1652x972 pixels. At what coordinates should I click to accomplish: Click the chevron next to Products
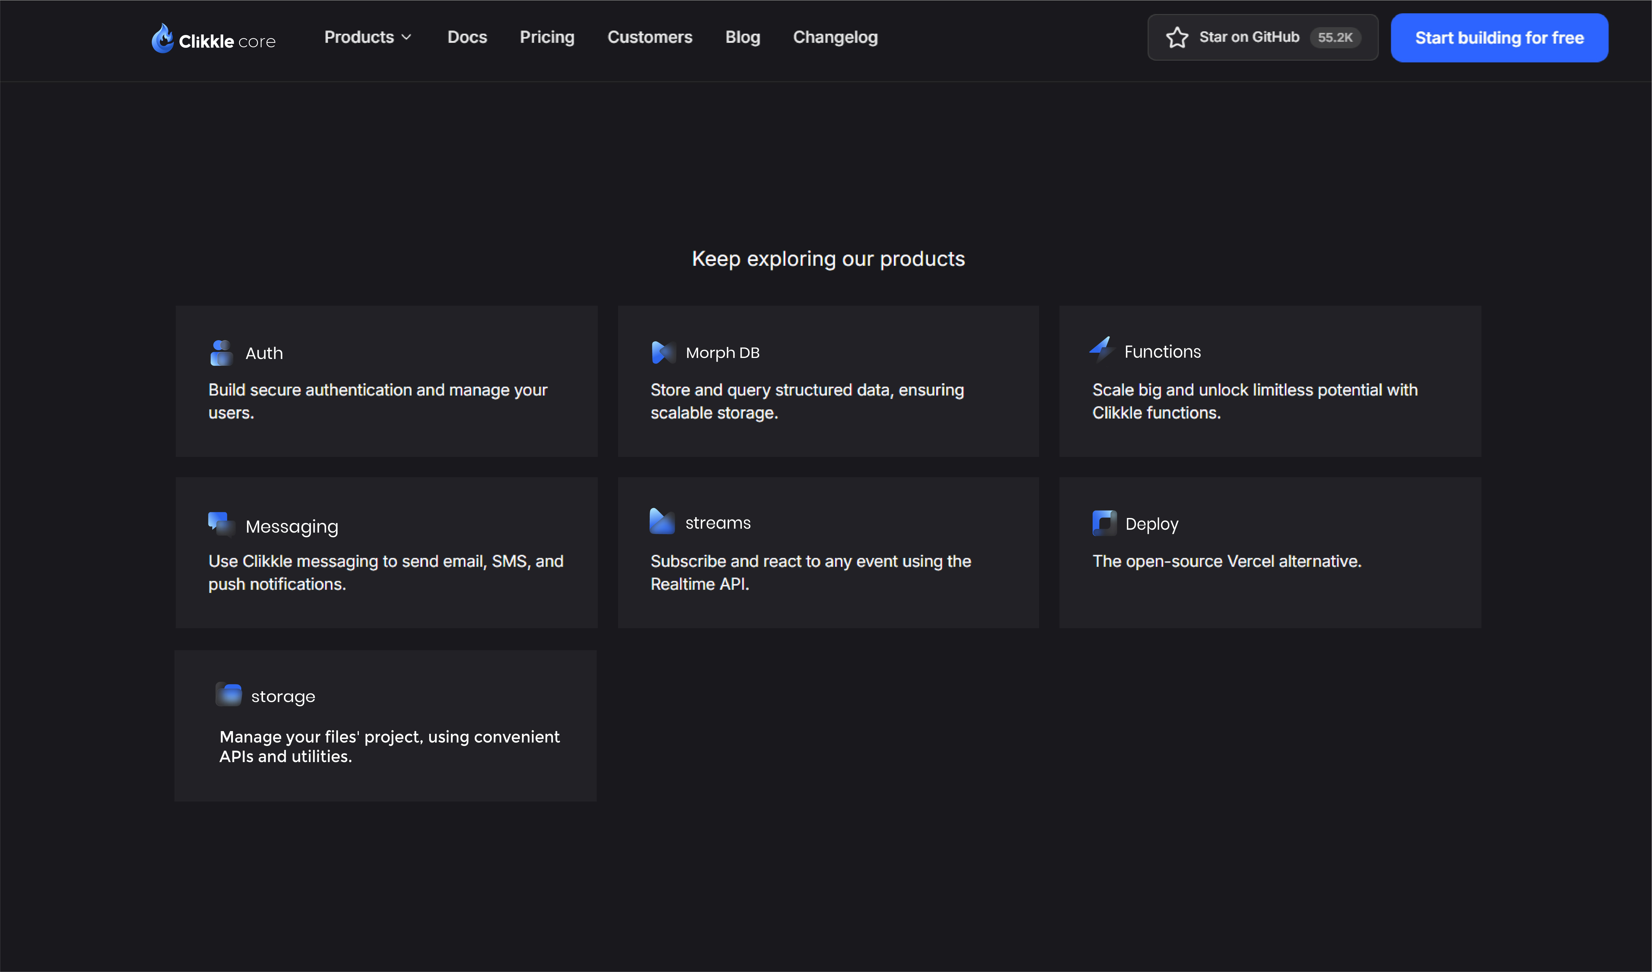pyautogui.click(x=406, y=37)
